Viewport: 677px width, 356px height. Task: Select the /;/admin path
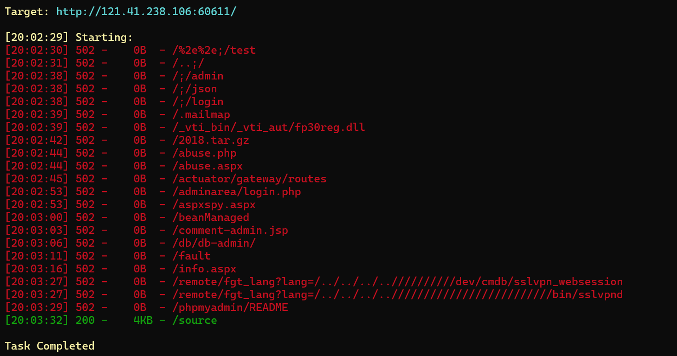[x=198, y=76]
